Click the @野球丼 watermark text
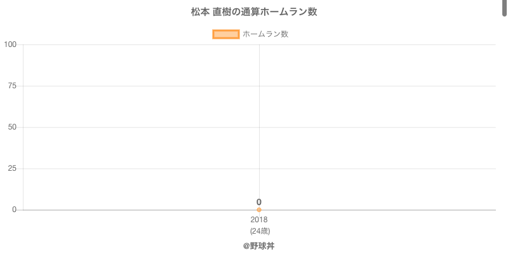The image size is (508, 254). pos(258,246)
